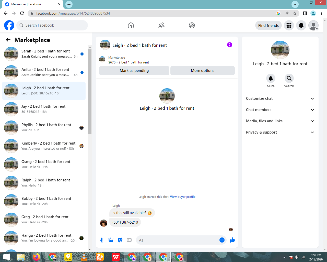Open the Groups icon in top navigation
327x262 pixels.
(192, 25)
